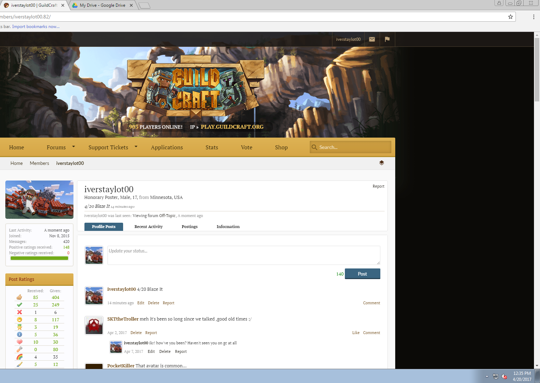Screen dimensions: 540x383
Task: Open the alerts flag icon
Action: (x=387, y=39)
